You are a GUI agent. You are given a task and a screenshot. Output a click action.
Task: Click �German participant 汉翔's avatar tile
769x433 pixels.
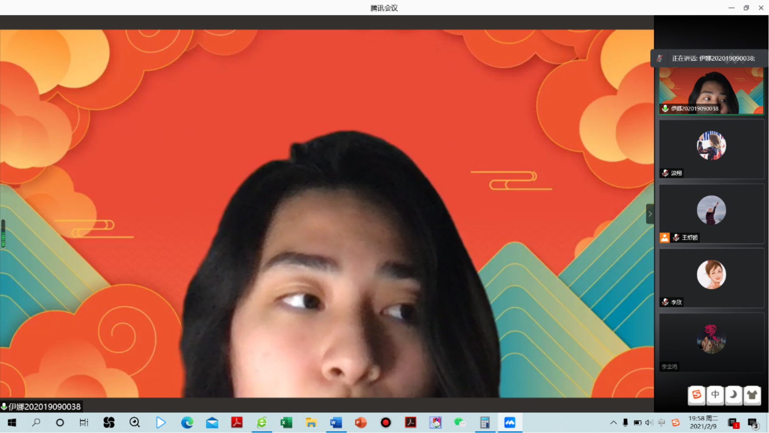[711, 145]
